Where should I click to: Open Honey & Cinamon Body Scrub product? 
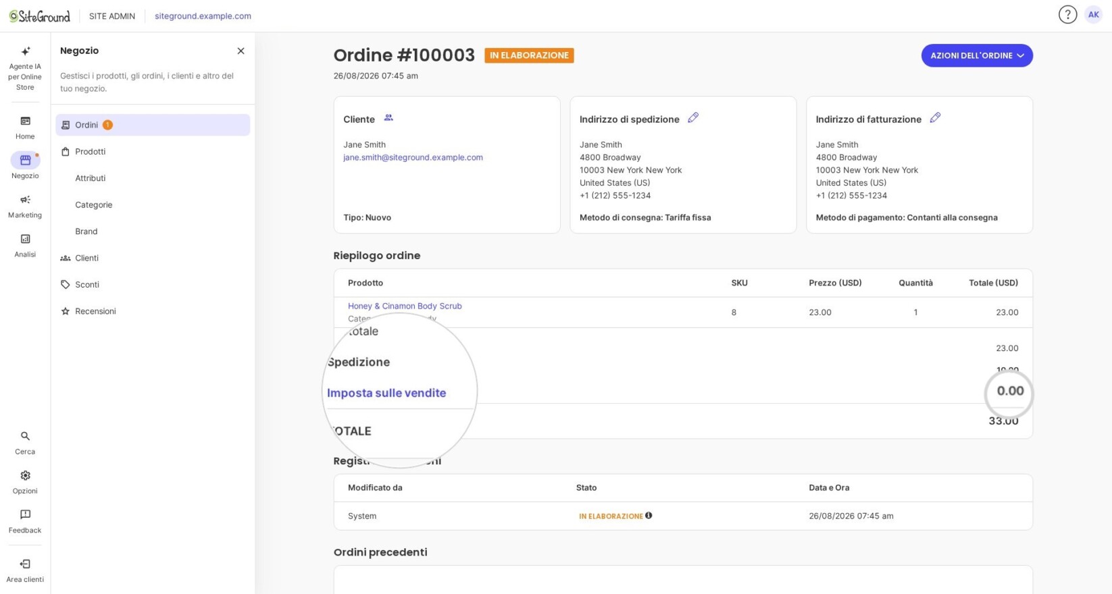point(405,306)
